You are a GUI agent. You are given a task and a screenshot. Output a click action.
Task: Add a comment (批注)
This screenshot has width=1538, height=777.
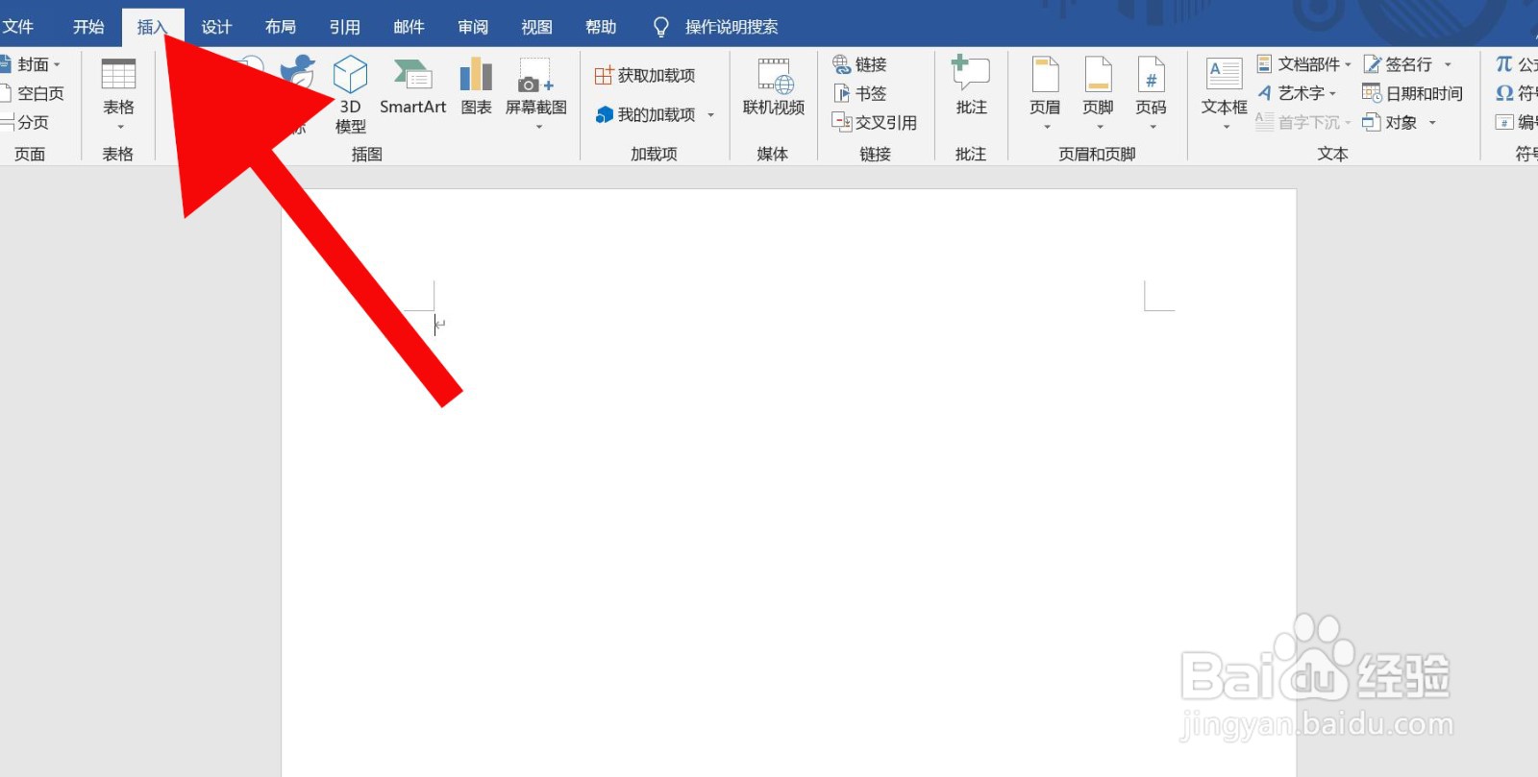click(971, 86)
